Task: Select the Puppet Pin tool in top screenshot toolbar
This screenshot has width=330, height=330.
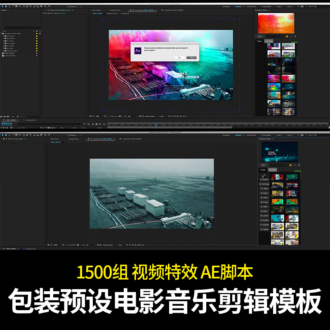Action: pyautogui.click(x=49, y=7)
